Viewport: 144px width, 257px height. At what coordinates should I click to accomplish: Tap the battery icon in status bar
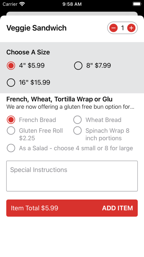coord(137,4)
